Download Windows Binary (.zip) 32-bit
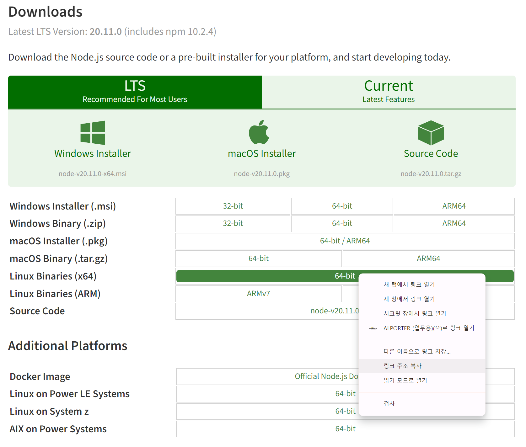Screen dimensions: 526x447 coord(233,223)
